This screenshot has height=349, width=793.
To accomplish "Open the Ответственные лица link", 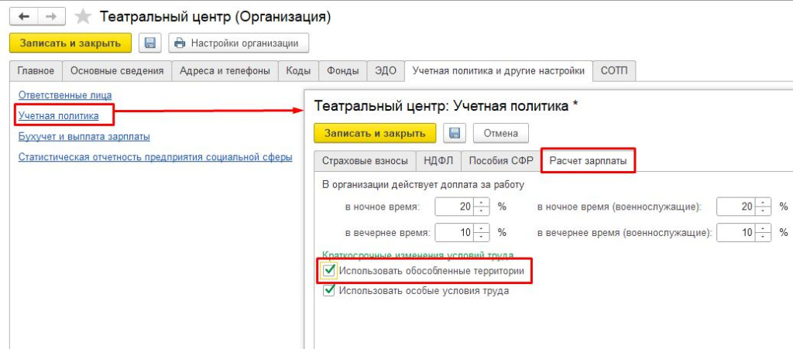I will click(x=60, y=94).
